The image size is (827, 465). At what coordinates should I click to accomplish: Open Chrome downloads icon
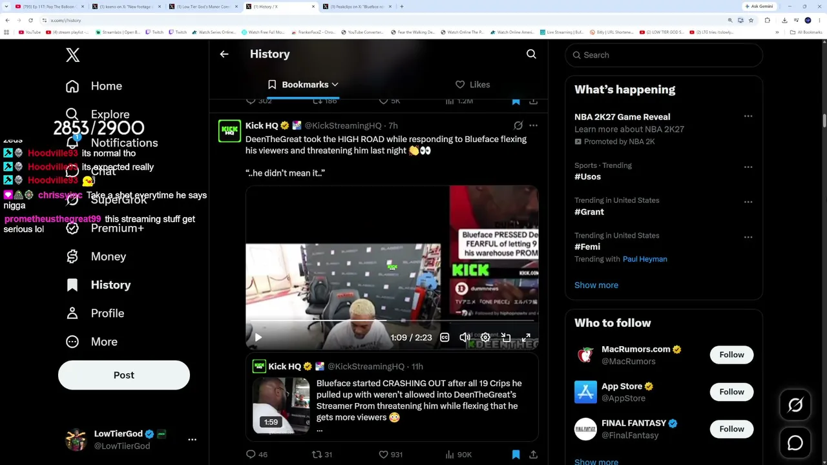(784, 20)
